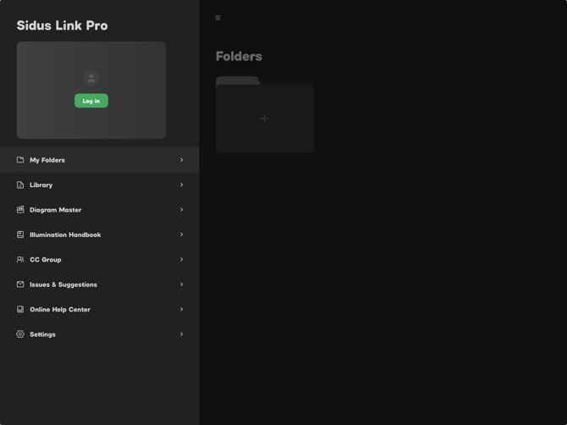567x425 pixels.
Task: Click the CC Group people icon
Action: pyautogui.click(x=20, y=259)
